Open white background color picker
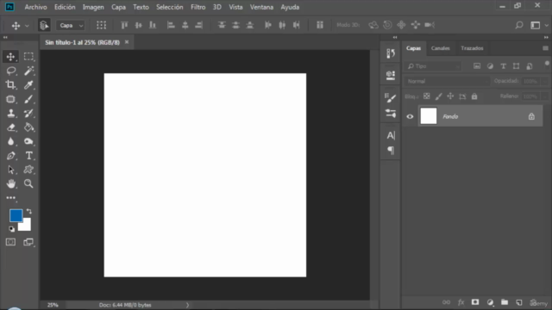 (x=26, y=226)
